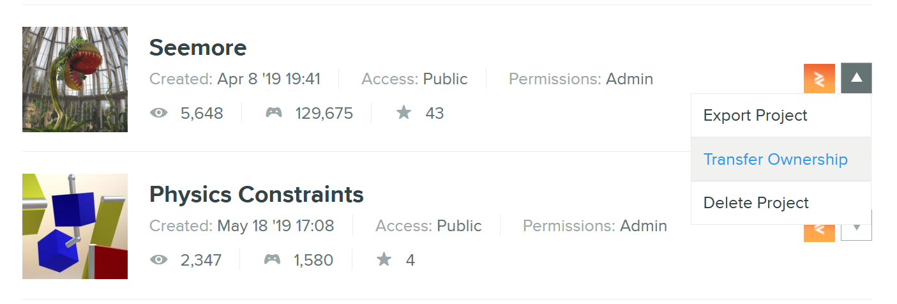Open the orange editor icon for Seemore
This screenshot has height=304, width=897.
click(819, 79)
